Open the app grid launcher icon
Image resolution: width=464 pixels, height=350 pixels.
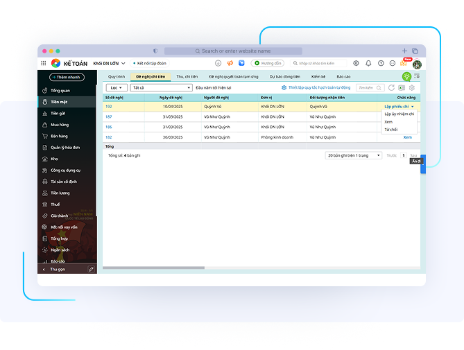44,63
